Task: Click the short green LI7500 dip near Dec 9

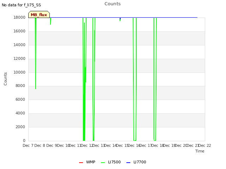Action: tap(50, 21)
